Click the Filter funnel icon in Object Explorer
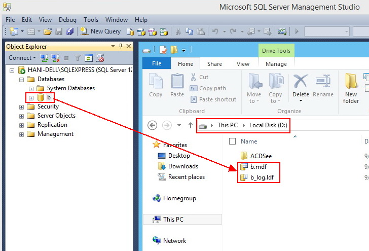369x251 pixels. [78, 58]
